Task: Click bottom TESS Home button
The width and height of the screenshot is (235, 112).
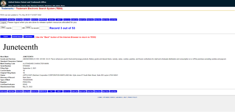Action: click(4, 91)
